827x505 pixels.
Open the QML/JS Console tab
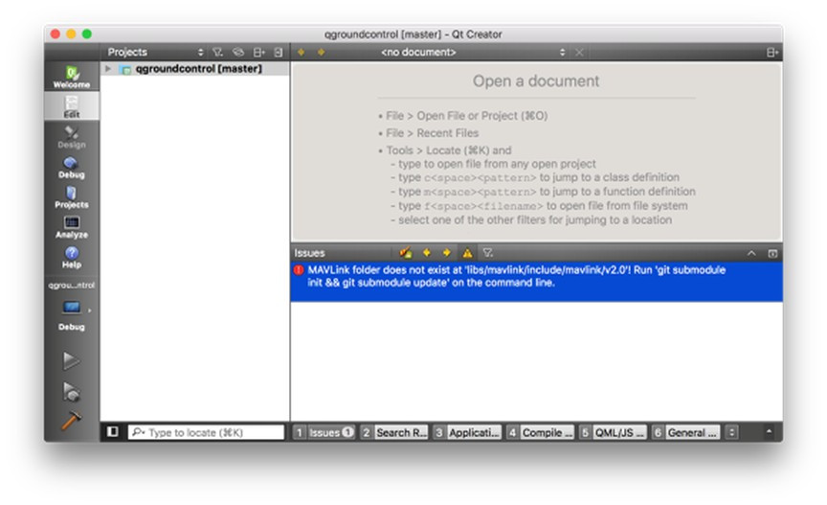pos(613,432)
